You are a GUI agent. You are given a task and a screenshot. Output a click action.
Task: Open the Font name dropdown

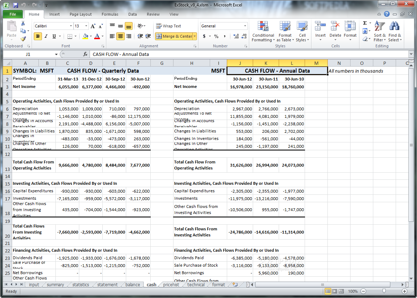pos(71,26)
